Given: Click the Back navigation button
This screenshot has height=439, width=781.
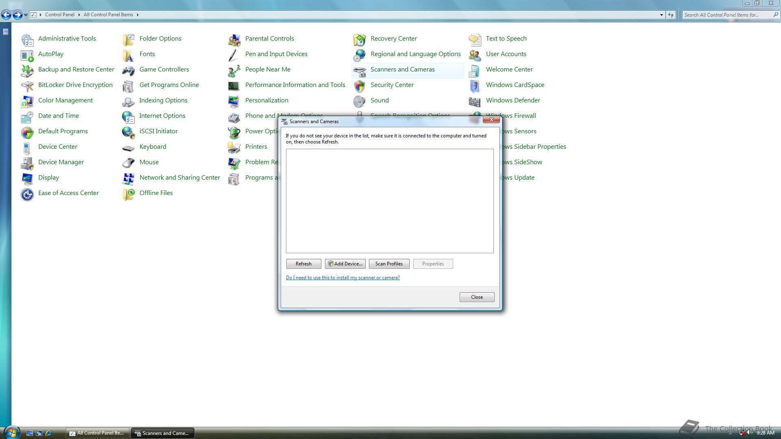Looking at the screenshot, I should coord(7,15).
